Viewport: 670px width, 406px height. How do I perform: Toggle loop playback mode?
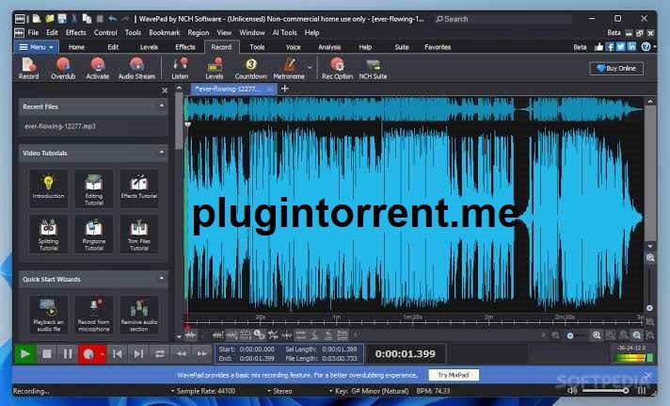click(x=159, y=354)
